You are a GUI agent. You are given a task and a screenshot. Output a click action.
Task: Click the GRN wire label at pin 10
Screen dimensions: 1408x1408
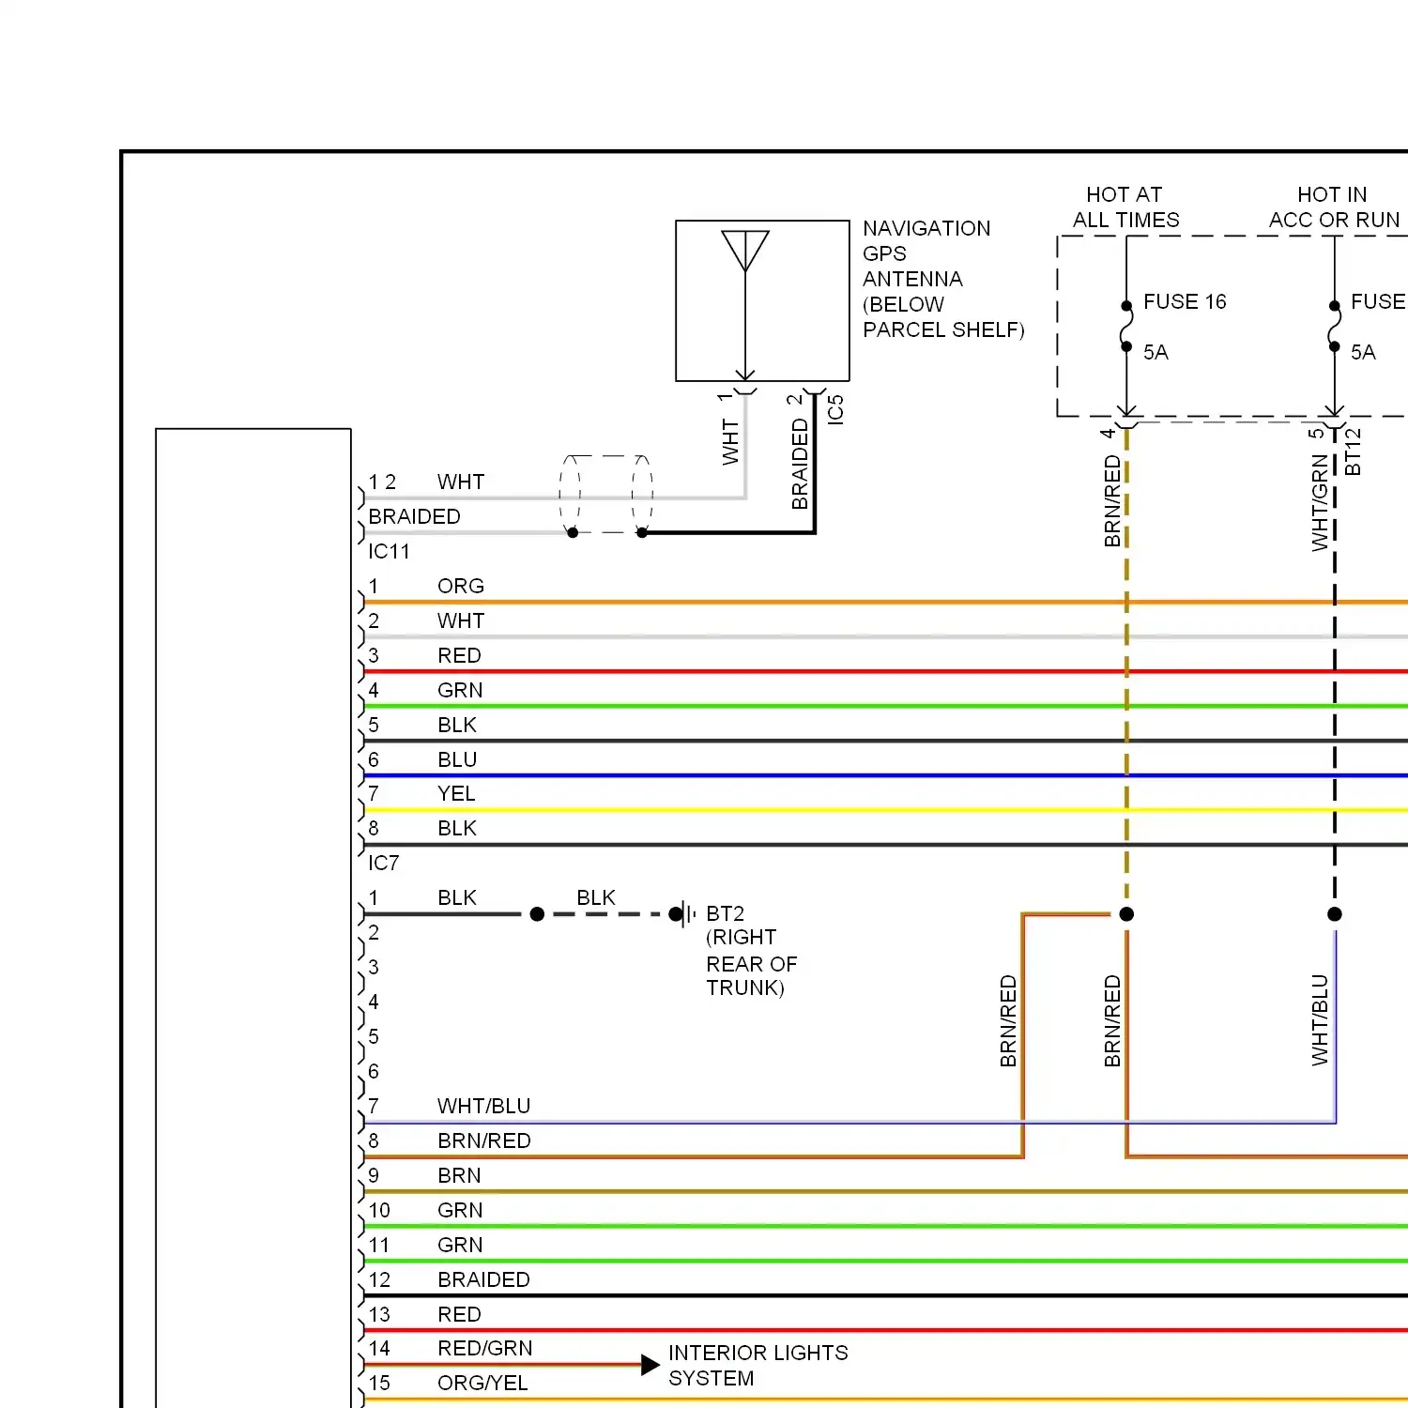tap(460, 1210)
